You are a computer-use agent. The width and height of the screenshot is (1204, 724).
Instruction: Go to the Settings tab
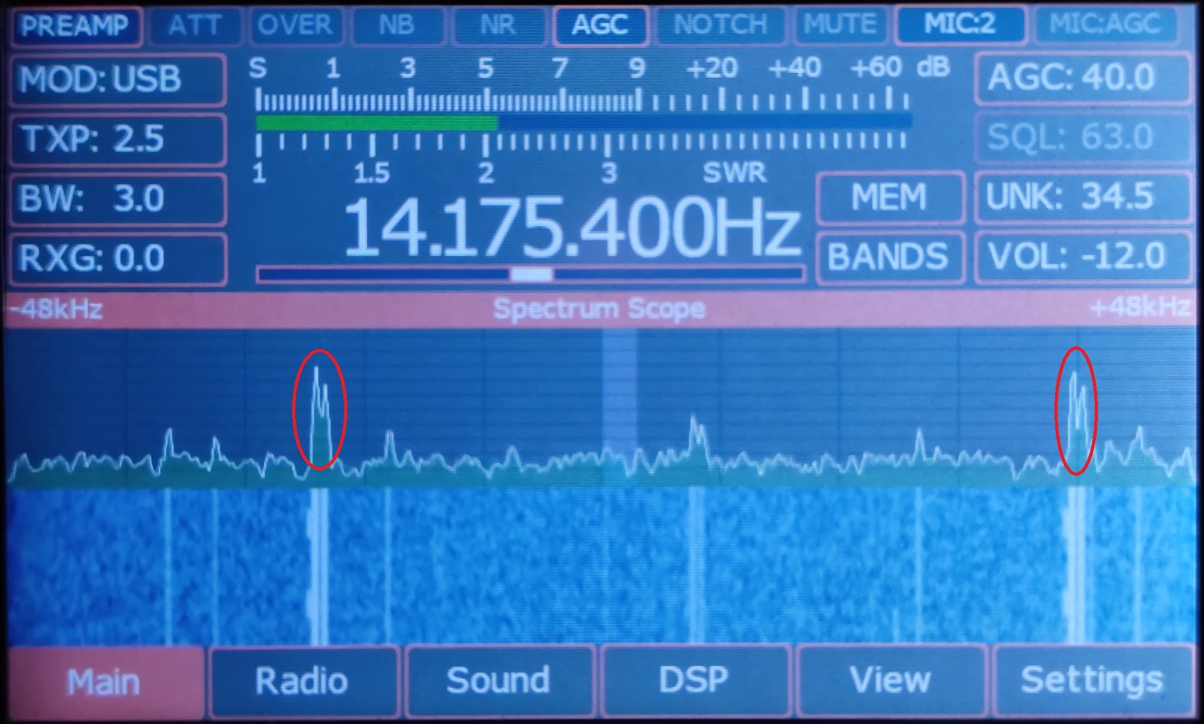[x=1091, y=681]
